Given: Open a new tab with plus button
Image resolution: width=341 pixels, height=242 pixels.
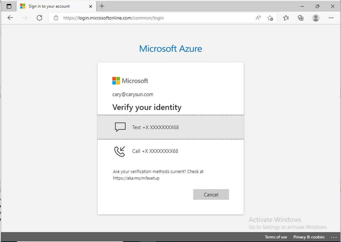Looking at the screenshot, I should [102, 6].
